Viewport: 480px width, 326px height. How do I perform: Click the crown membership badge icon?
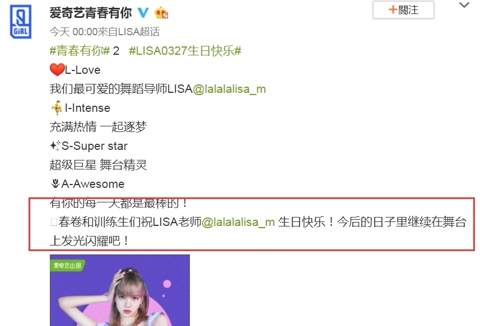point(161,13)
